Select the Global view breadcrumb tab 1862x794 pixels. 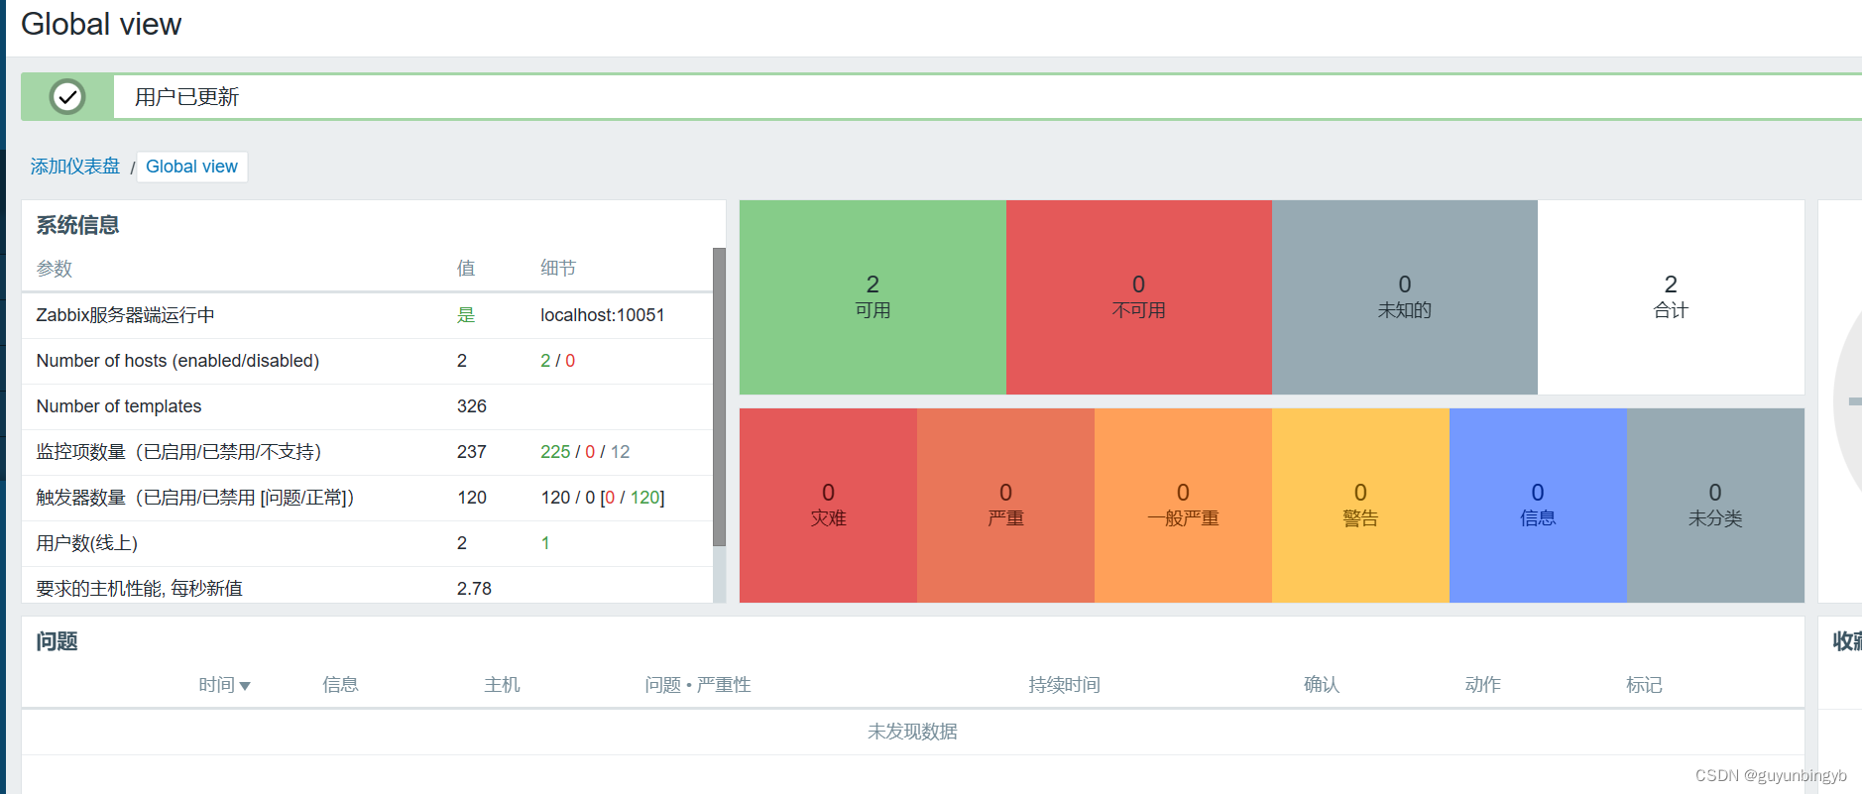pyautogui.click(x=191, y=167)
